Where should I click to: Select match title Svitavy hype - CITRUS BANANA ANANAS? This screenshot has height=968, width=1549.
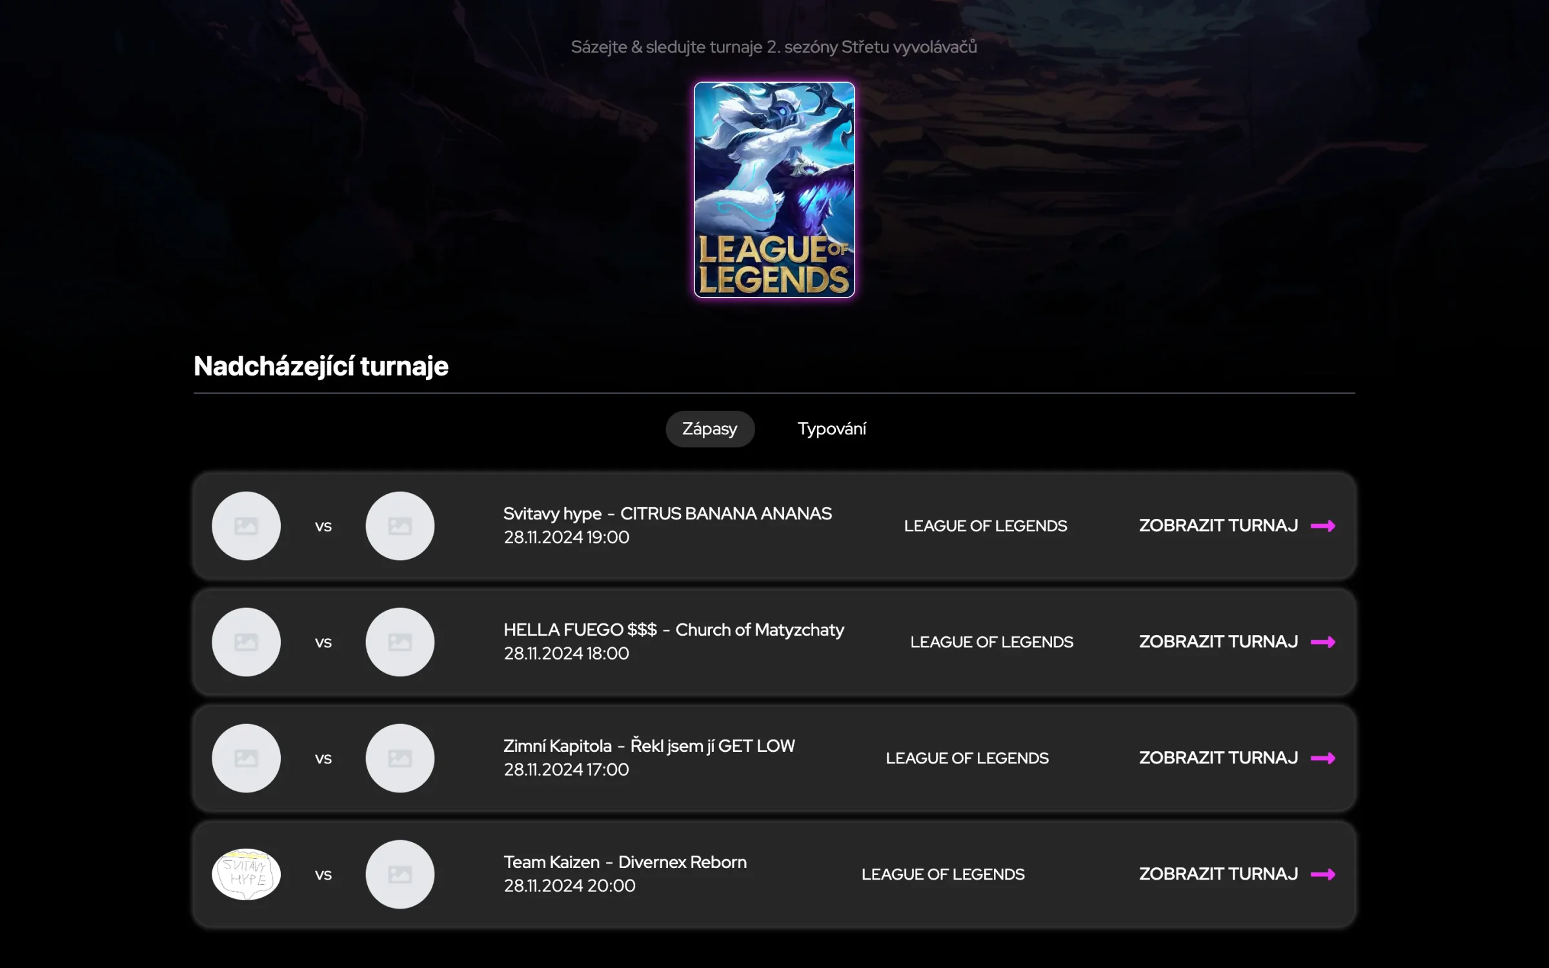pos(667,514)
